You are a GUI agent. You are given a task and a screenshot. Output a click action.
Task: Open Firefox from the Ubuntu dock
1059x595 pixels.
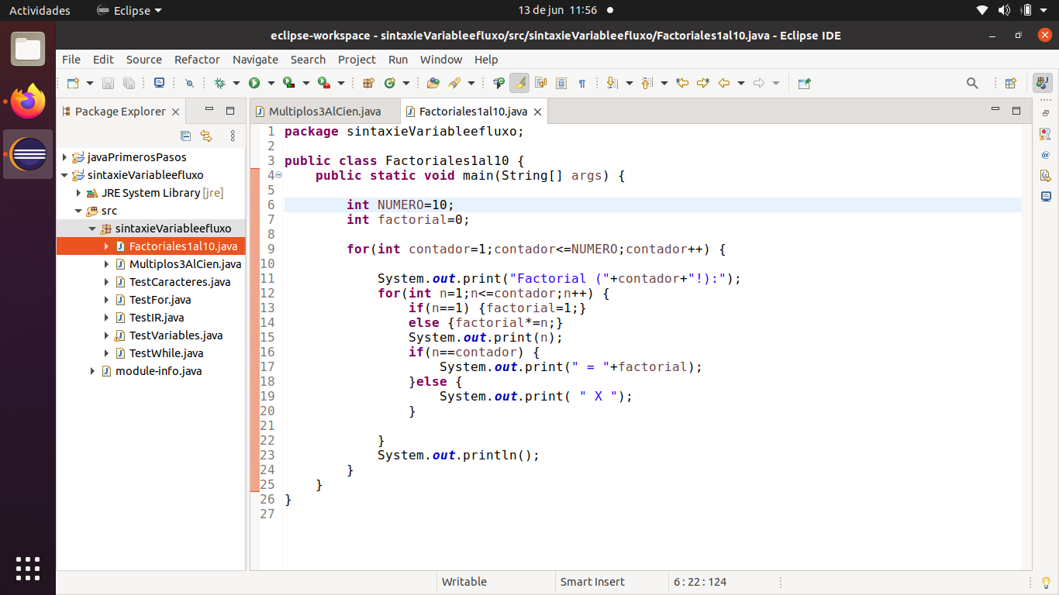[x=28, y=101]
